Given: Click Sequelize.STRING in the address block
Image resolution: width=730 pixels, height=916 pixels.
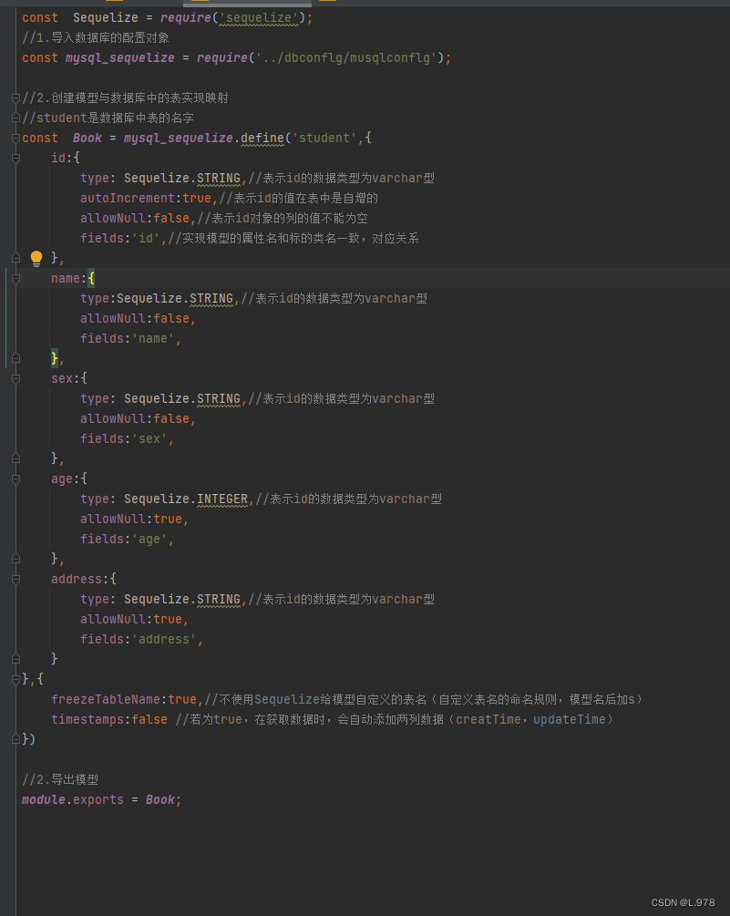Looking at the screenshot, I should 182,600.
